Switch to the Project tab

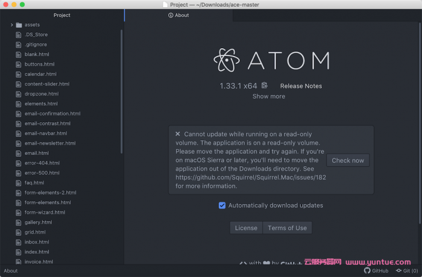pos(61,15)
